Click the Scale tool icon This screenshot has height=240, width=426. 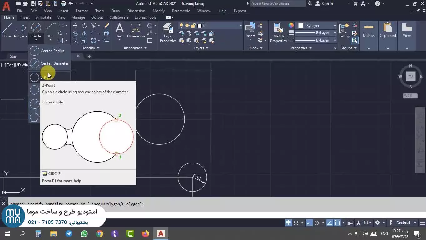[x=84, y=41]
